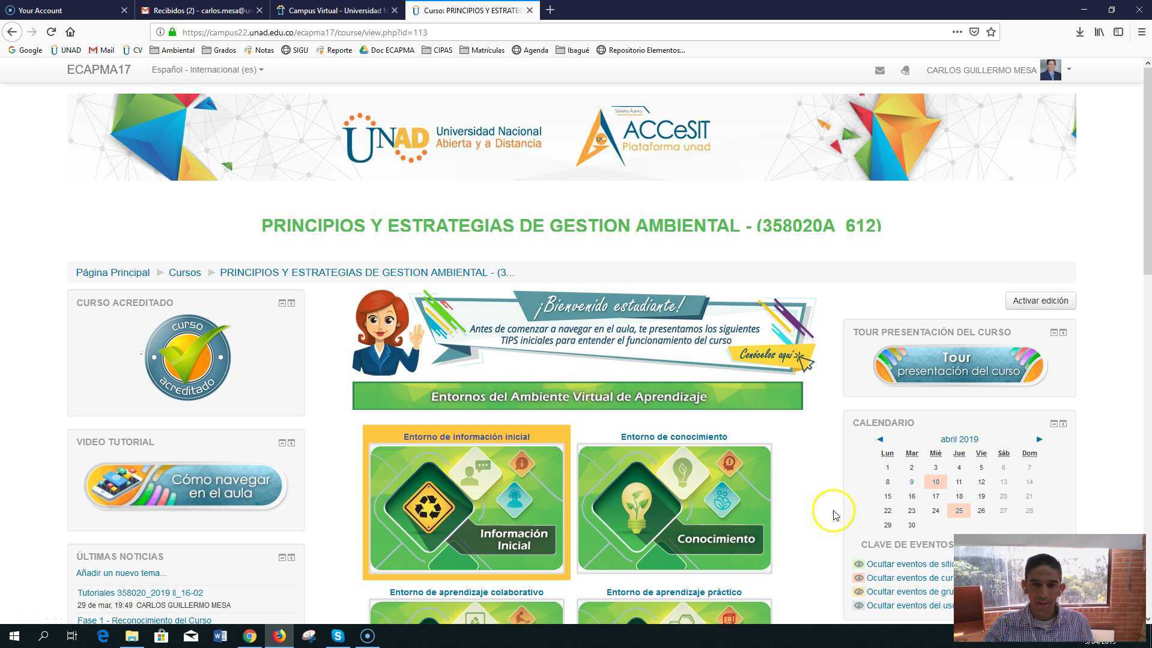The height and width of the screenshot is (648, 1152).
Task: Open notifications bell icon in top bar
Action: pos(904,70)
